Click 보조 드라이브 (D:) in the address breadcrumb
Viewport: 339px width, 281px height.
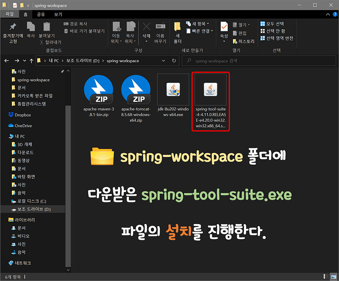pyautogui.click(x=83, y=61)
